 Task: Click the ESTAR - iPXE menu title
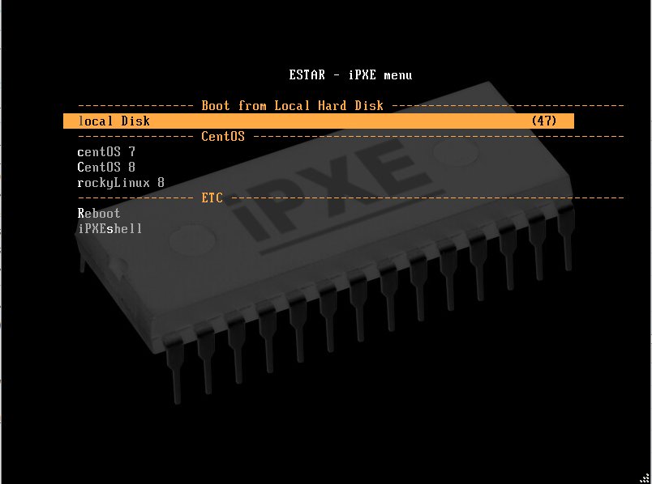pos(350,74)
